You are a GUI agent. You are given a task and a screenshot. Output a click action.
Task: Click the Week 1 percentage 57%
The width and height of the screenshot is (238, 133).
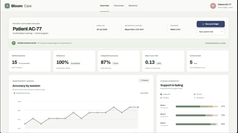(223, 106)
